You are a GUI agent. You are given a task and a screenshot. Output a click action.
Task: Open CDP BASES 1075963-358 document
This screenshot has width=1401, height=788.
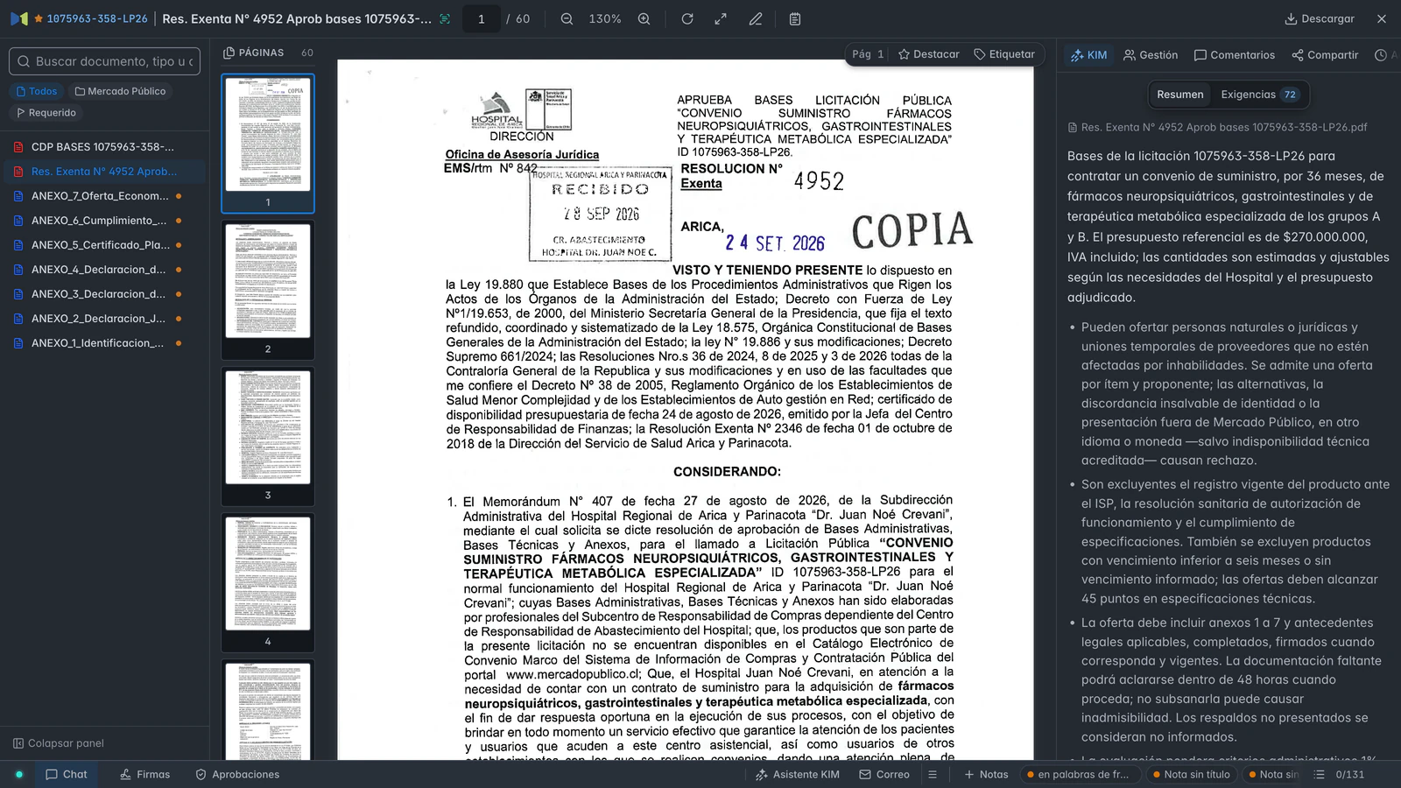click(x=103, y=147)
